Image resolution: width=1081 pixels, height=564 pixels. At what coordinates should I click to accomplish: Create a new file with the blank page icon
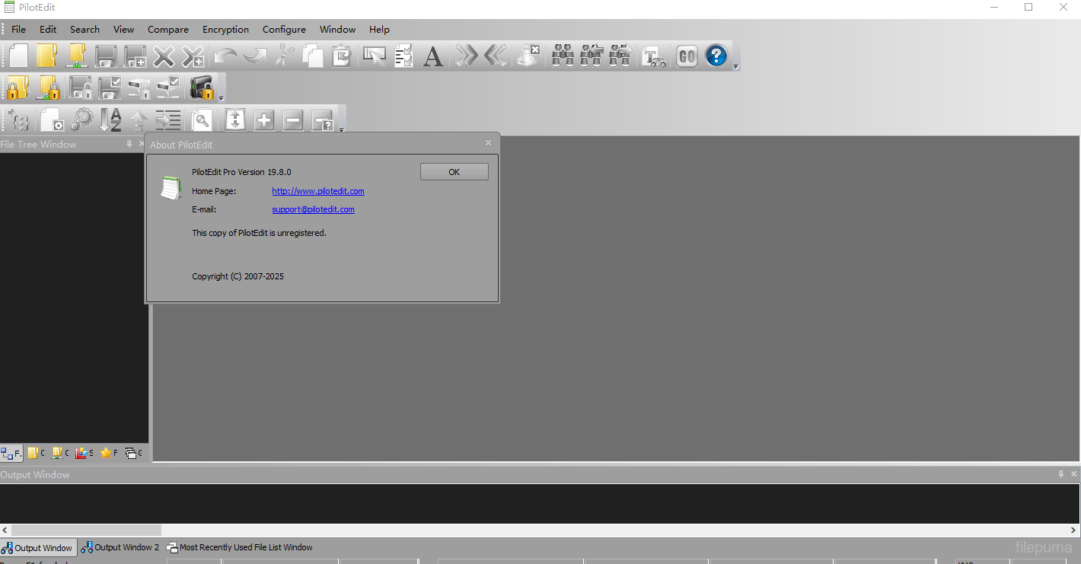[x=18, y=56]
